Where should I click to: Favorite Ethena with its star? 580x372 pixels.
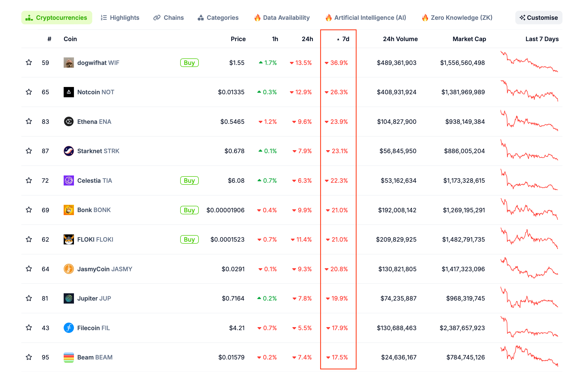[x=29, y=121]
